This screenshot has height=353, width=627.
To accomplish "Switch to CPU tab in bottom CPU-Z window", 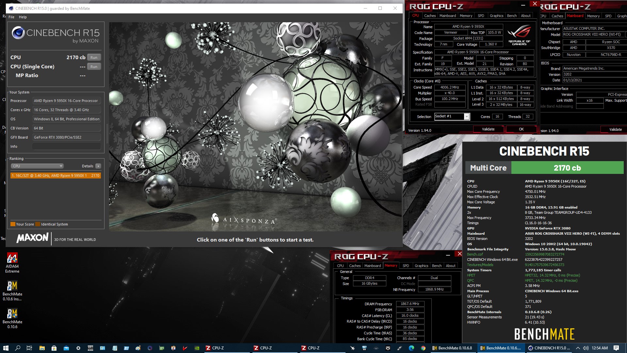I will [x=340, y=266].
